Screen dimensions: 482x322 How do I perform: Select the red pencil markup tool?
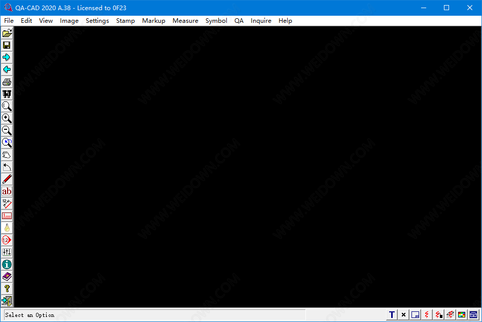coord(7,179)
